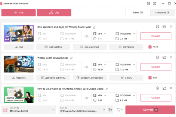Open the Save as path dropdown
176x117 pixels.
point(104,110)
